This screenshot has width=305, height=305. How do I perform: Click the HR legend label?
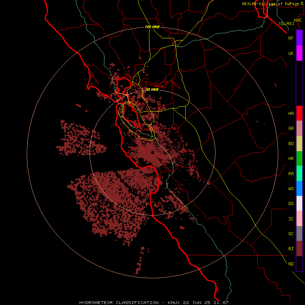click(291, 159)
